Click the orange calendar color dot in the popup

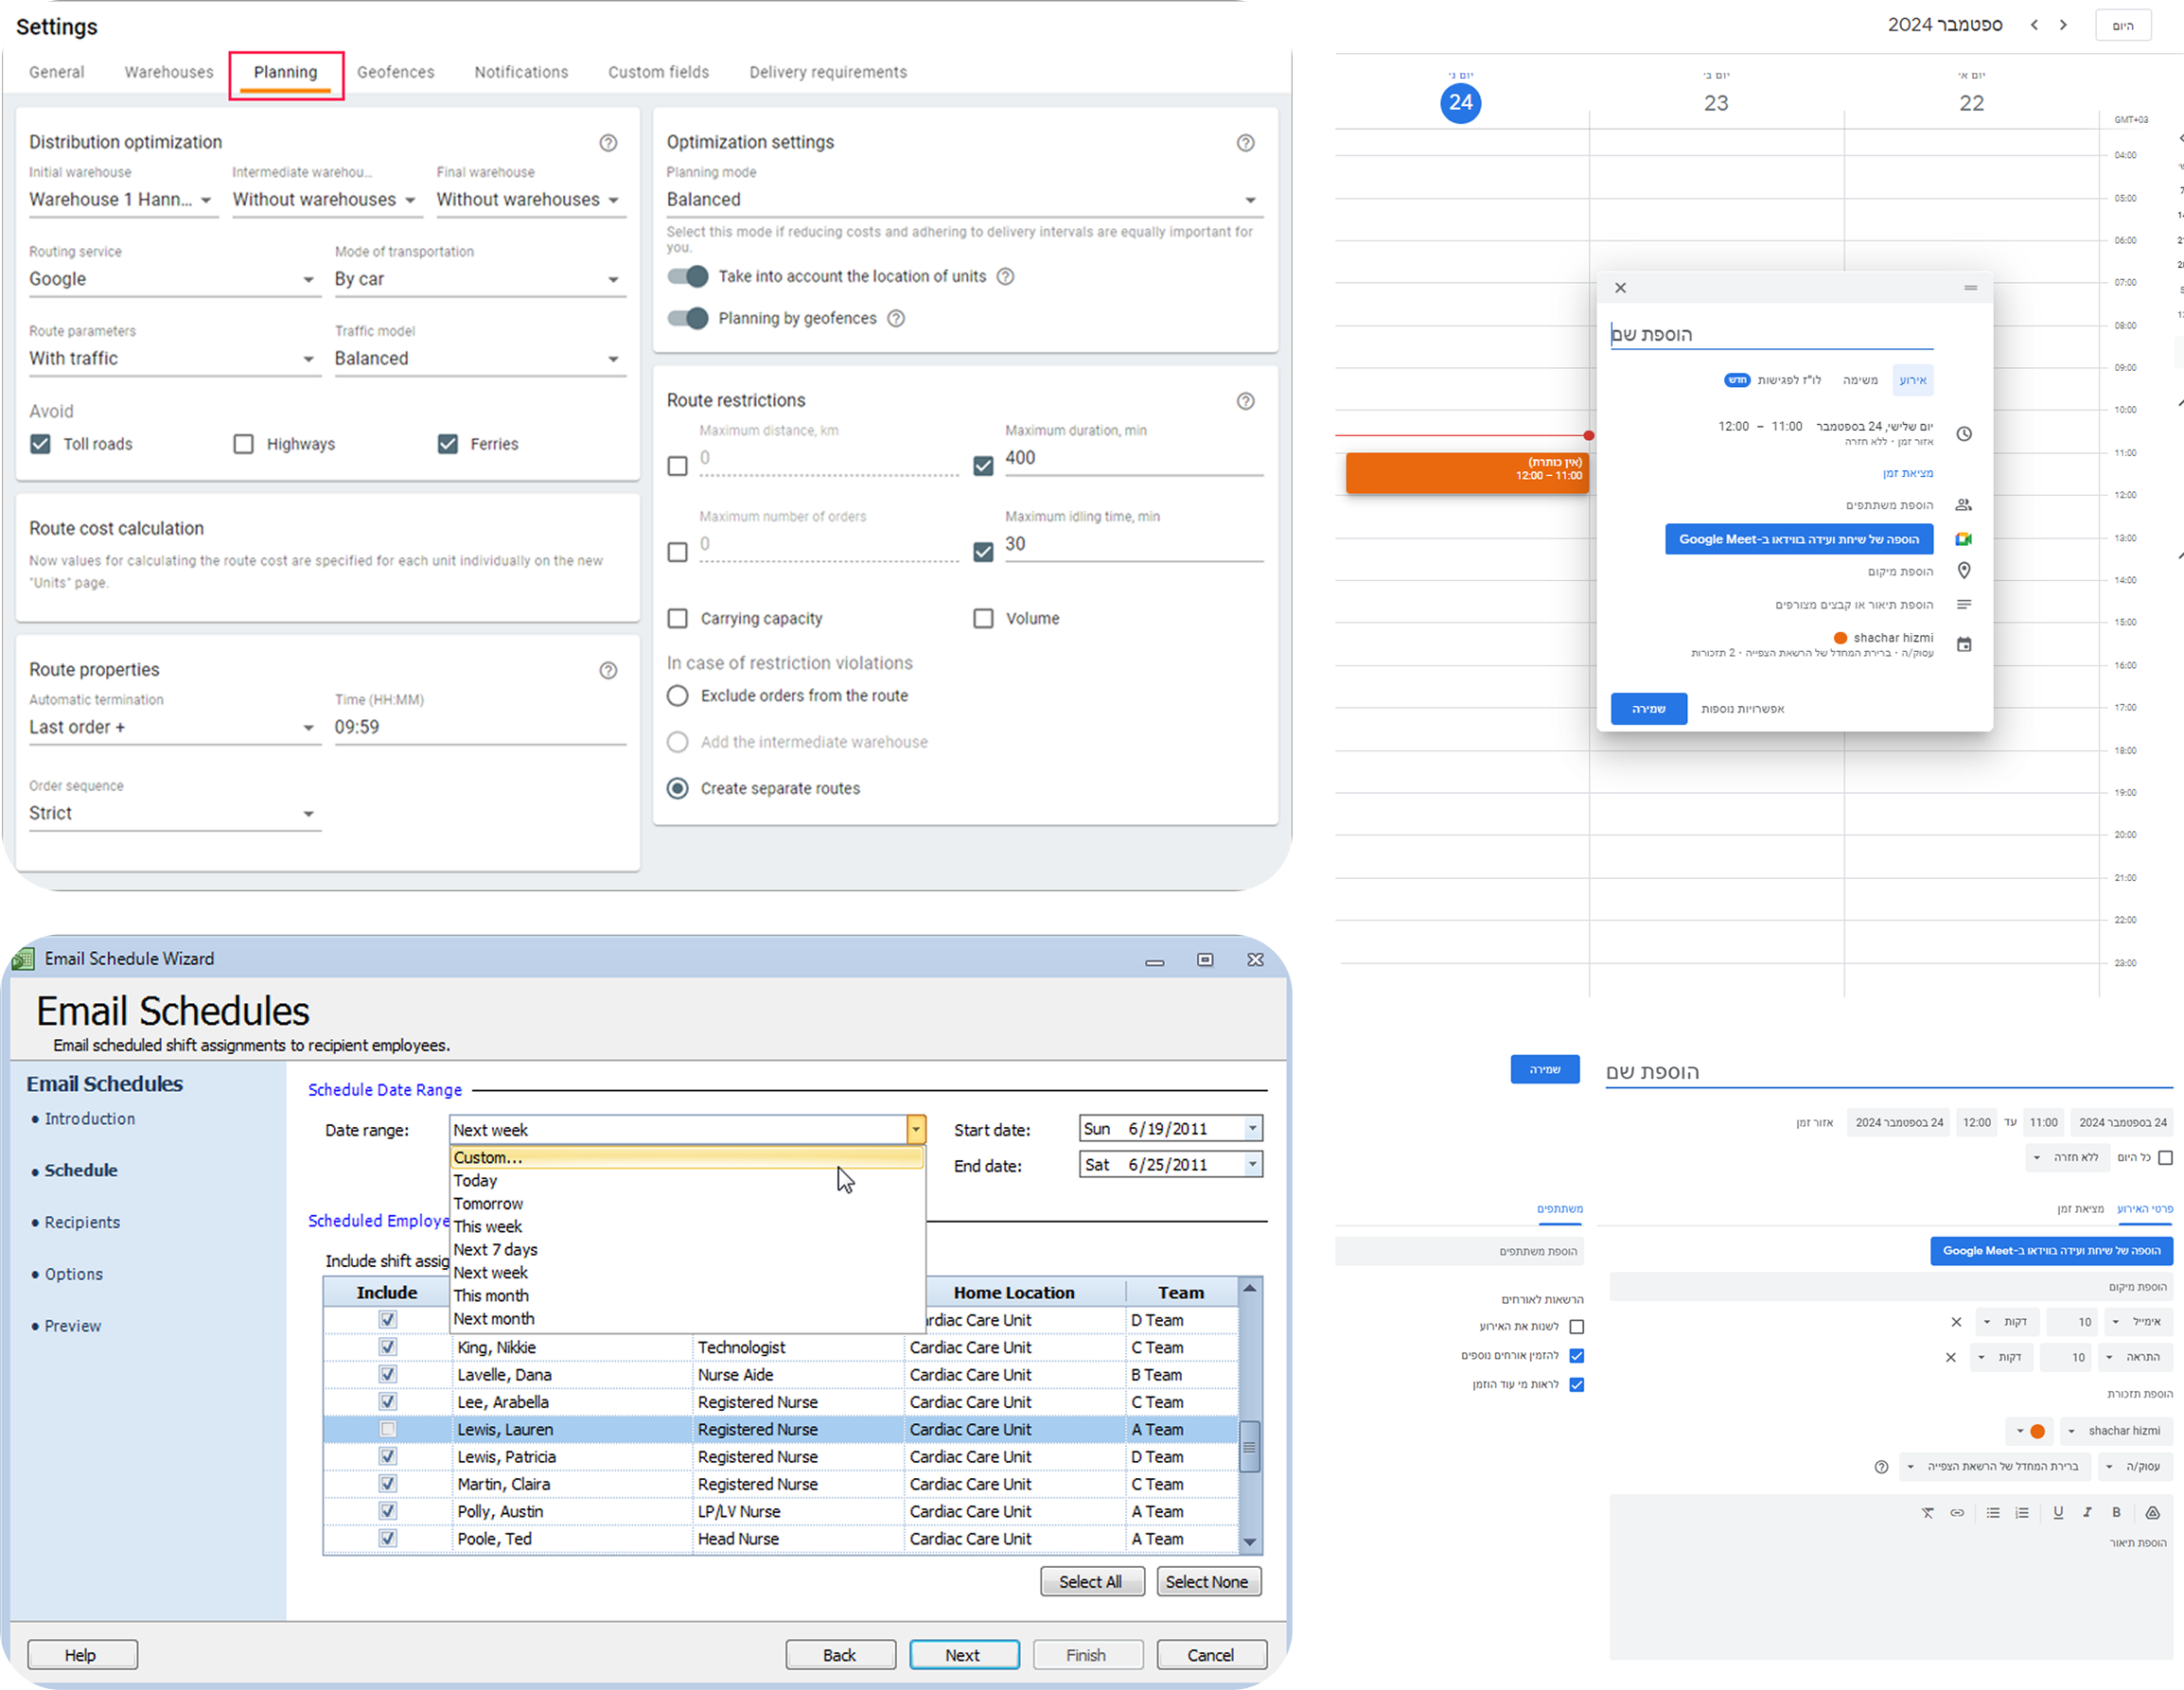(x=1840, y=638)
